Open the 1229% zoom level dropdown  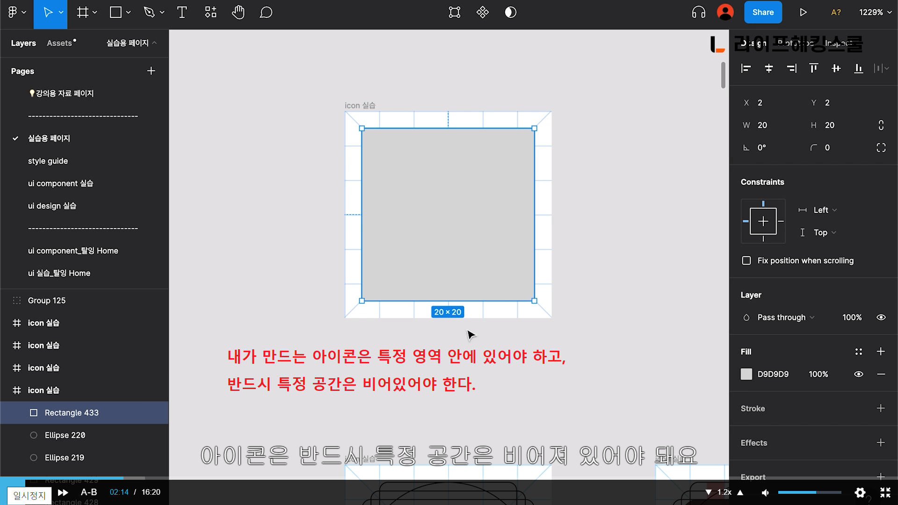click(875, 13)
